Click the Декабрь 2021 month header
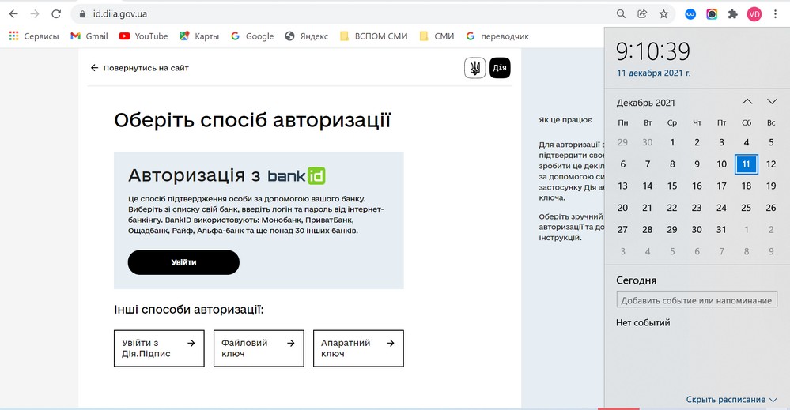 point(646,103)
